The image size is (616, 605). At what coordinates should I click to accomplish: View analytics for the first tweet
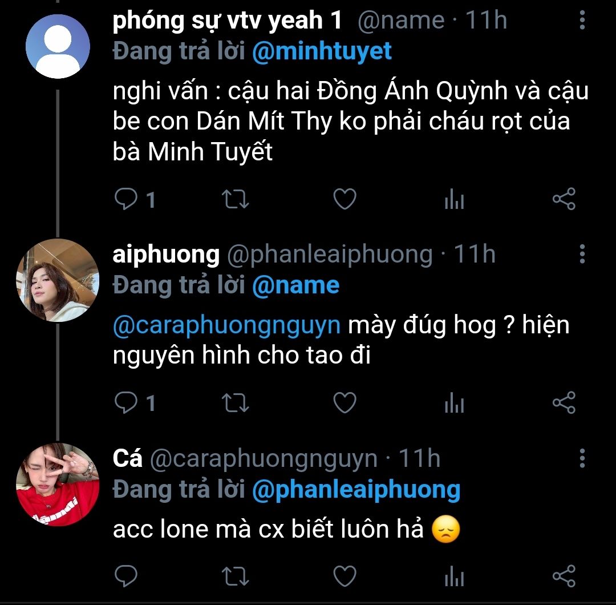tap(454, 200)
